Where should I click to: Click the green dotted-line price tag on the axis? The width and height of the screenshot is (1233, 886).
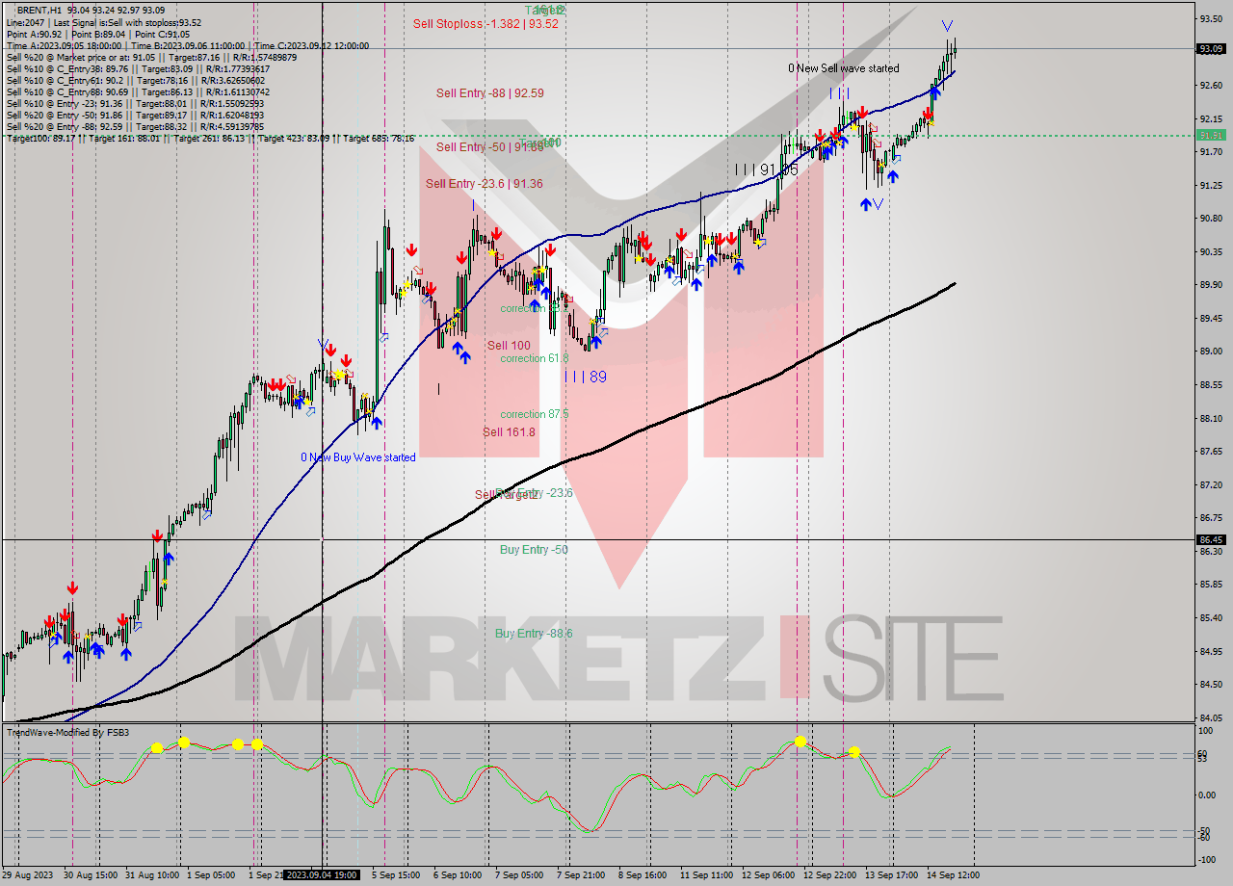pos(1211,136)
